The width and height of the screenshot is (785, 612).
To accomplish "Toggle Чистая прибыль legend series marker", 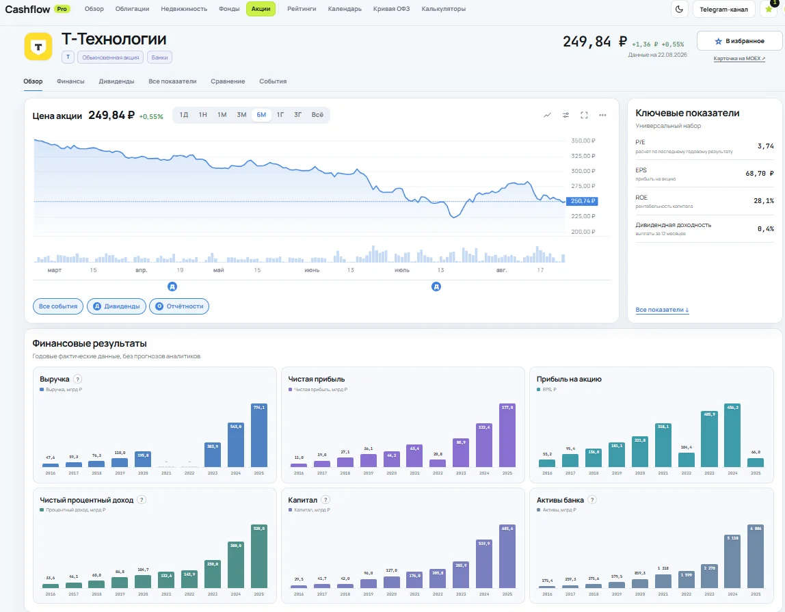I will click(291, 390).
